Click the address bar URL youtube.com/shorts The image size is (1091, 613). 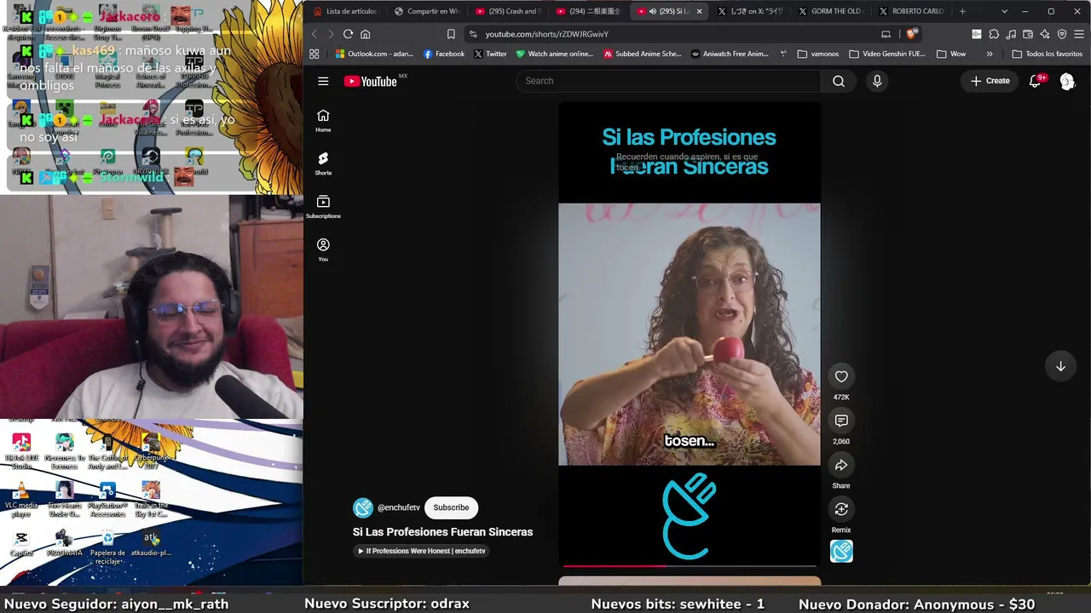[x=547, y=34]
